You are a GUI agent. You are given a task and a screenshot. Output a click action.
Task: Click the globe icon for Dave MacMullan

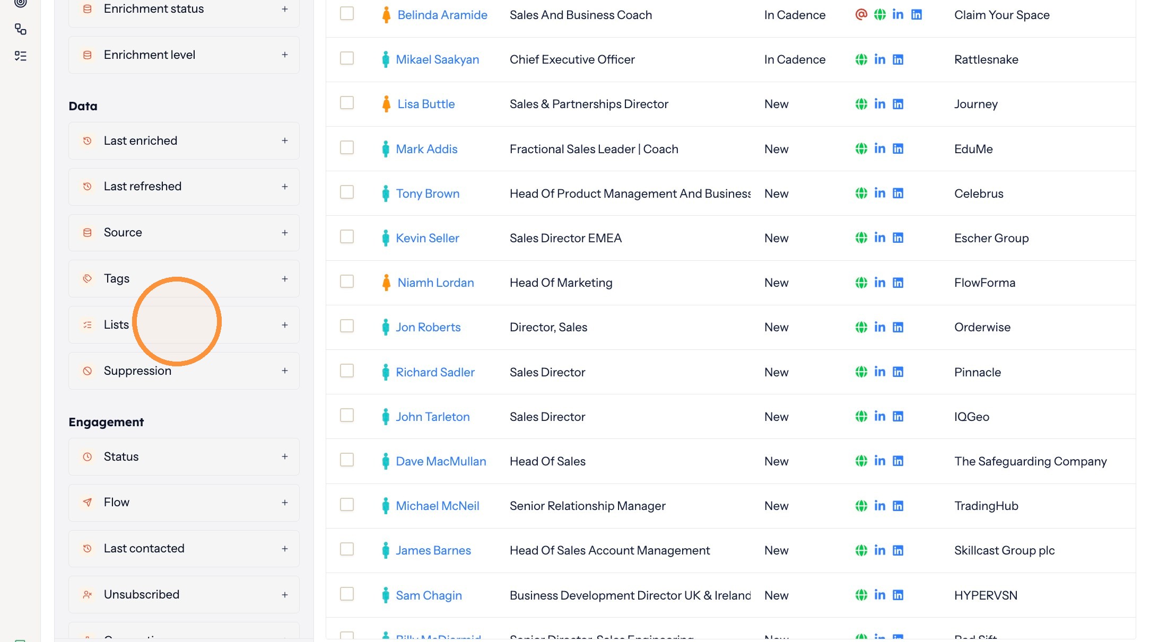(x=861, y=461)
